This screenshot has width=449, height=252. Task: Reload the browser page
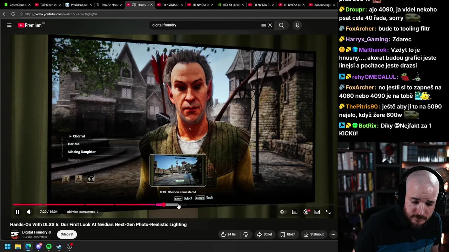coord(13,14)
